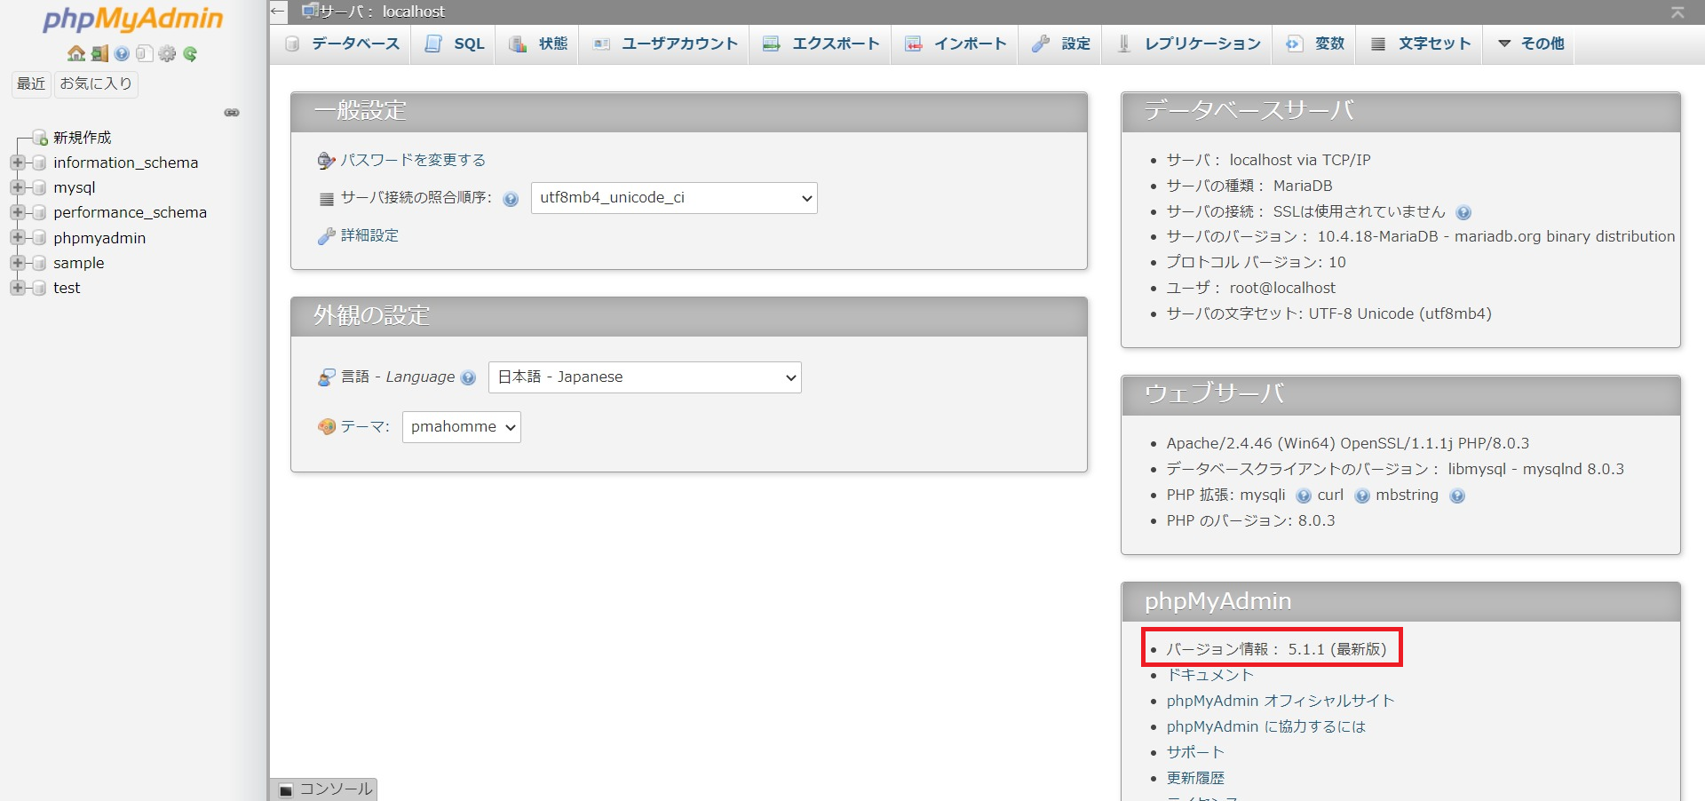Click the help icon beside サーバ接続の照合順序
The height and width of the screenshot is (801, 1705).
pos(511,199)
